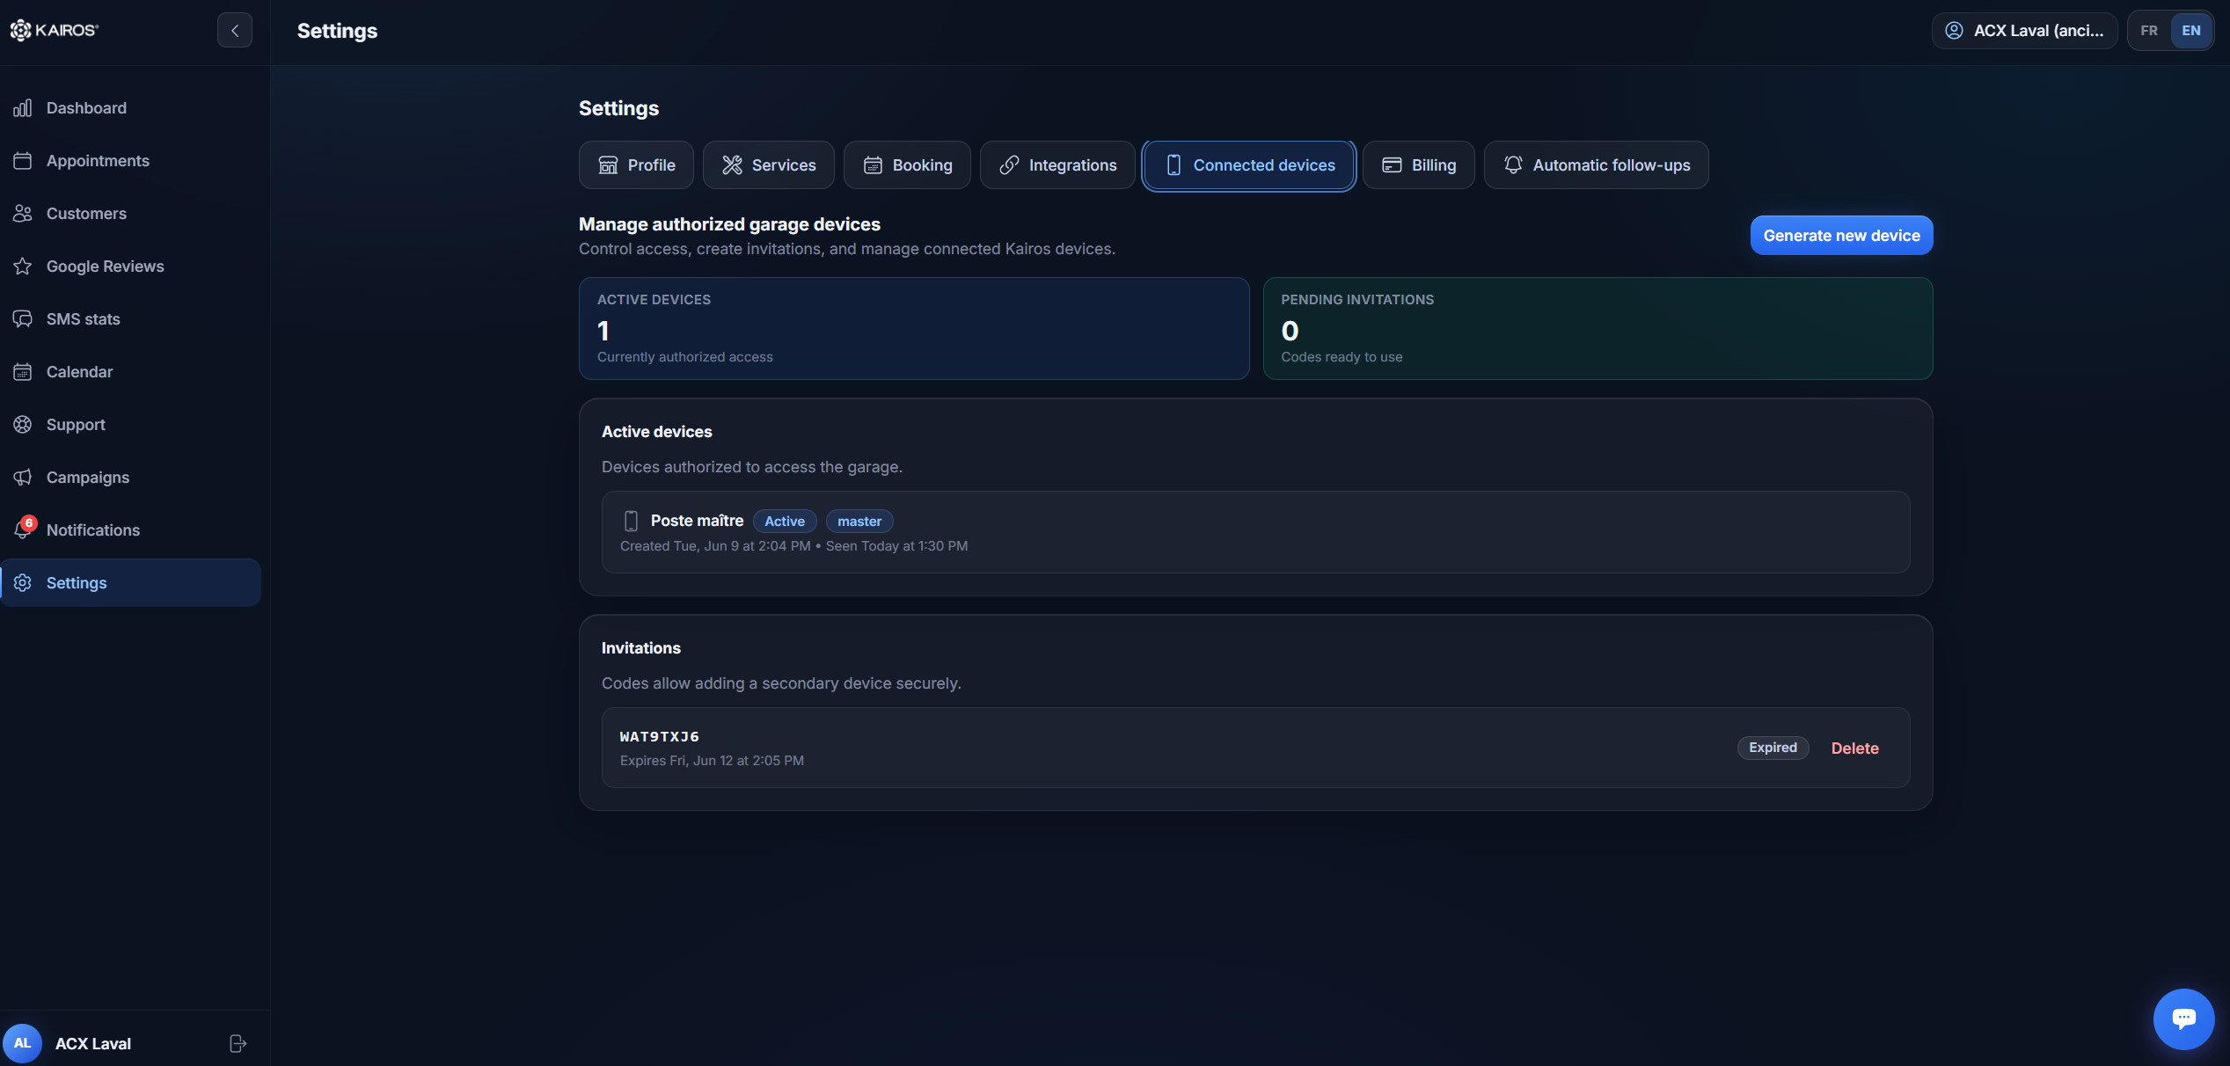Click the Automatic follow-ups bell icon
Viewport: 2230px width, 1066px height.
[1513, 164]
